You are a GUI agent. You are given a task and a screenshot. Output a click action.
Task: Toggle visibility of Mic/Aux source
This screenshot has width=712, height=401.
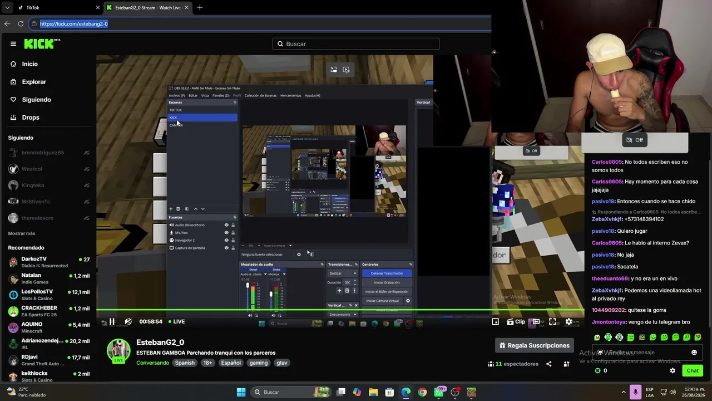tap(226, 232)
